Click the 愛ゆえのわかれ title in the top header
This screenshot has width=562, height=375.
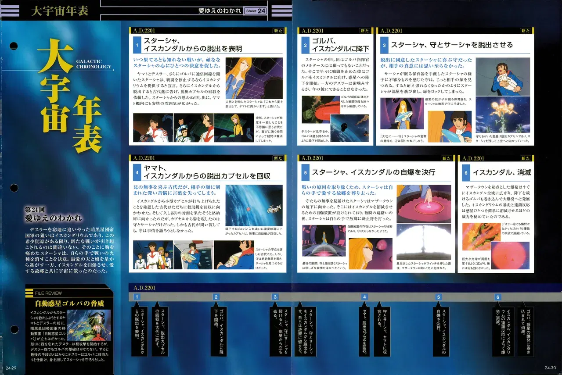(x=220, y=11)
